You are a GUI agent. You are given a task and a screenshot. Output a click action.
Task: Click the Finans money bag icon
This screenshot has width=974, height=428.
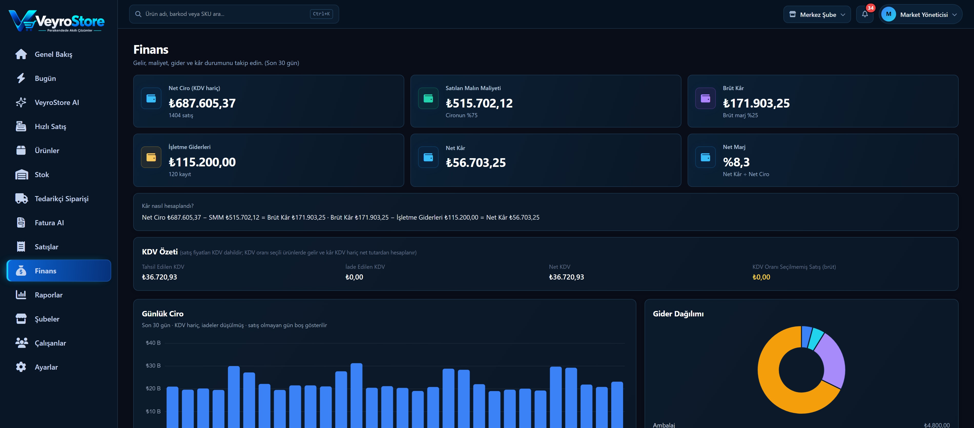tap(21, 271)
